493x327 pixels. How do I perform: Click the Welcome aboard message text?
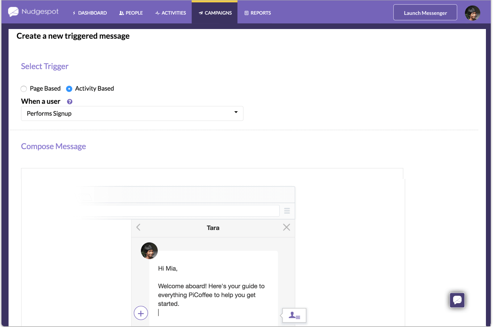(x=211, y=295)
